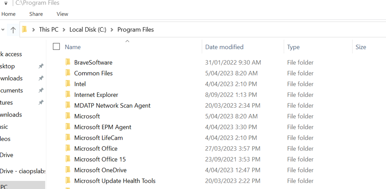Expand the chevron after Local Disk (C:)
This screenshot has width=386, height=189.
pos(112,30)
